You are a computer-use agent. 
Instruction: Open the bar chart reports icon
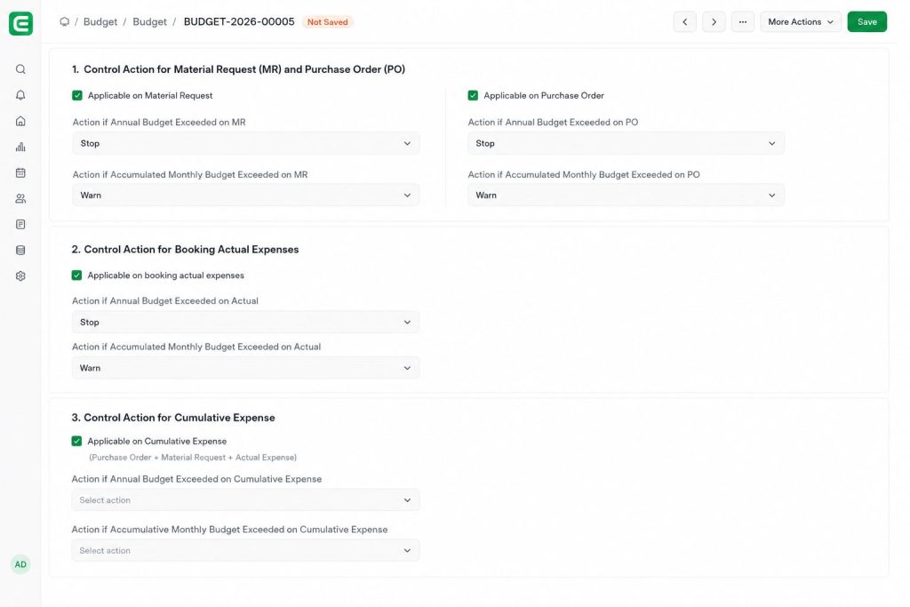20,147
